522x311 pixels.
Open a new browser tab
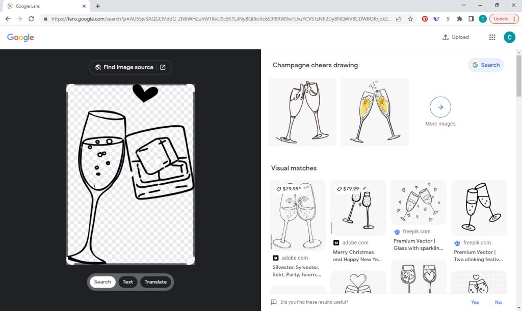click(98, 6)
